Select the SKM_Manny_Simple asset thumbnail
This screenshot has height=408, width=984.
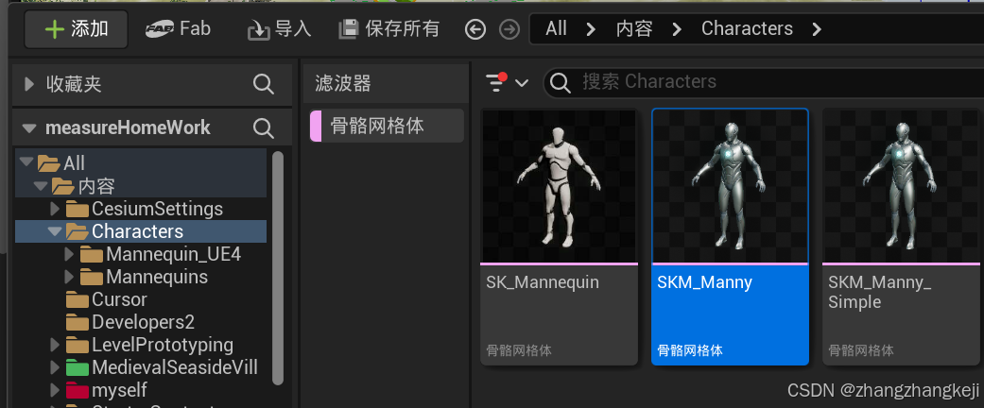[x=901, y=186]
